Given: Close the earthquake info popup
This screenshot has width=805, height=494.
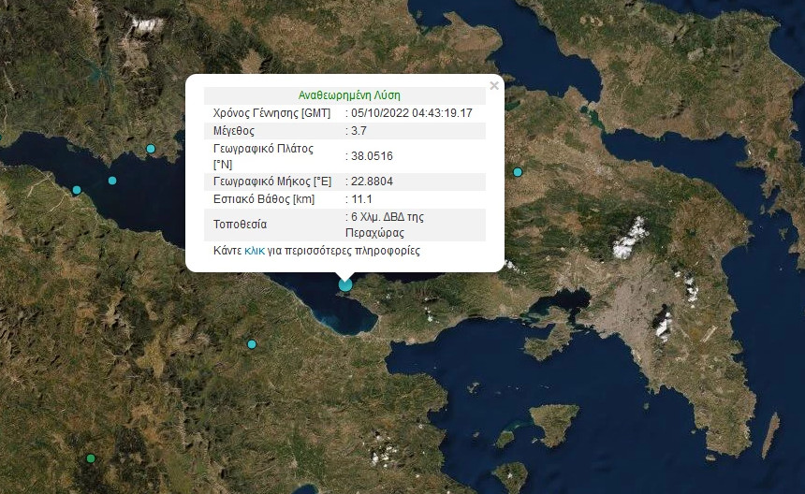Looking at the screenshot, I should 493,86.
